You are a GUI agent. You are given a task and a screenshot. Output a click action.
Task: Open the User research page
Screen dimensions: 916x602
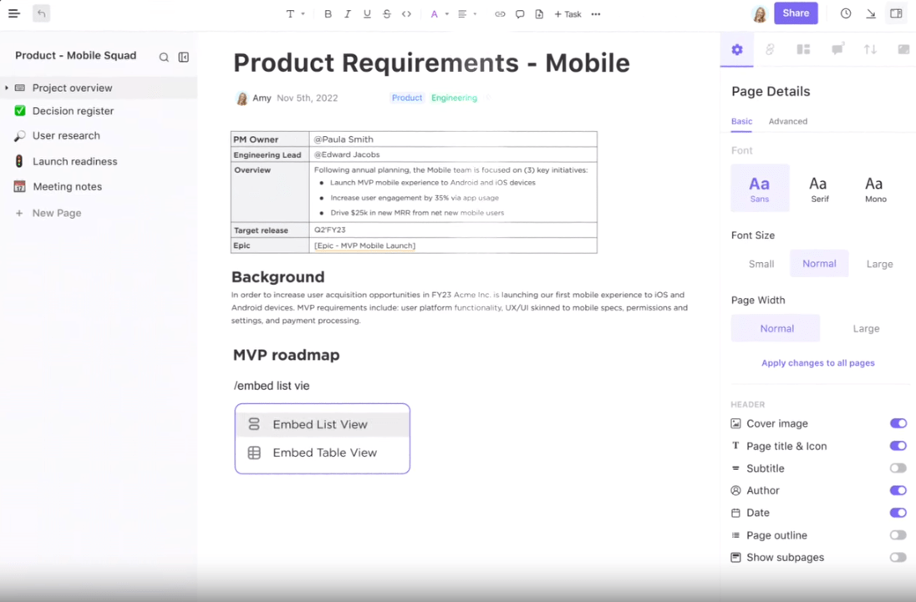66,135
